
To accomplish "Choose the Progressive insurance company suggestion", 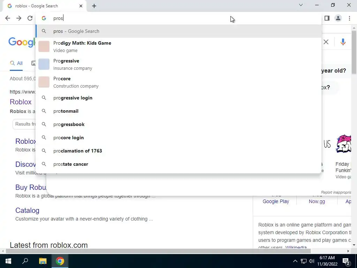I will (x=178, y=64).
